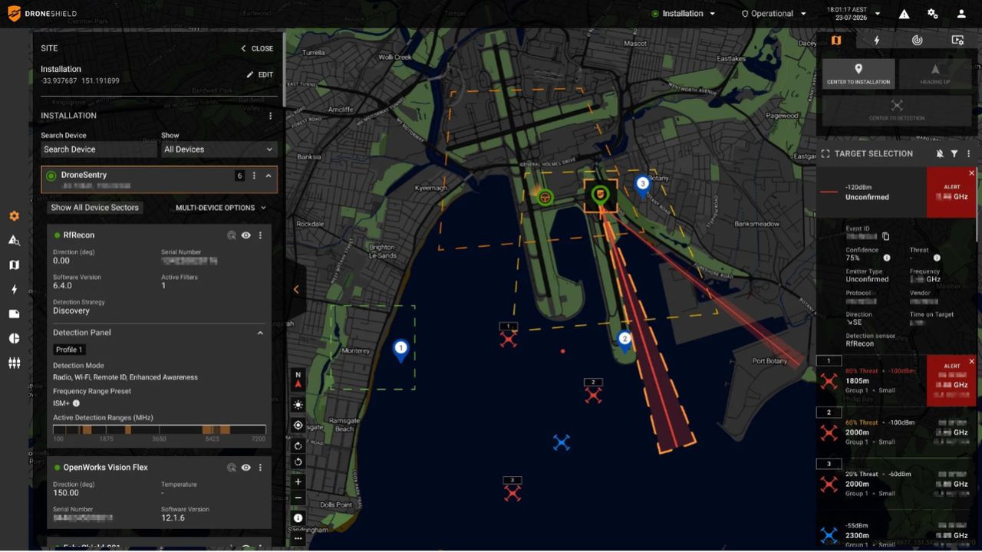982x552 pixels.
Task: Collapse the Detection Panel section
Action: pyautogui.click(x=260, y=333)
